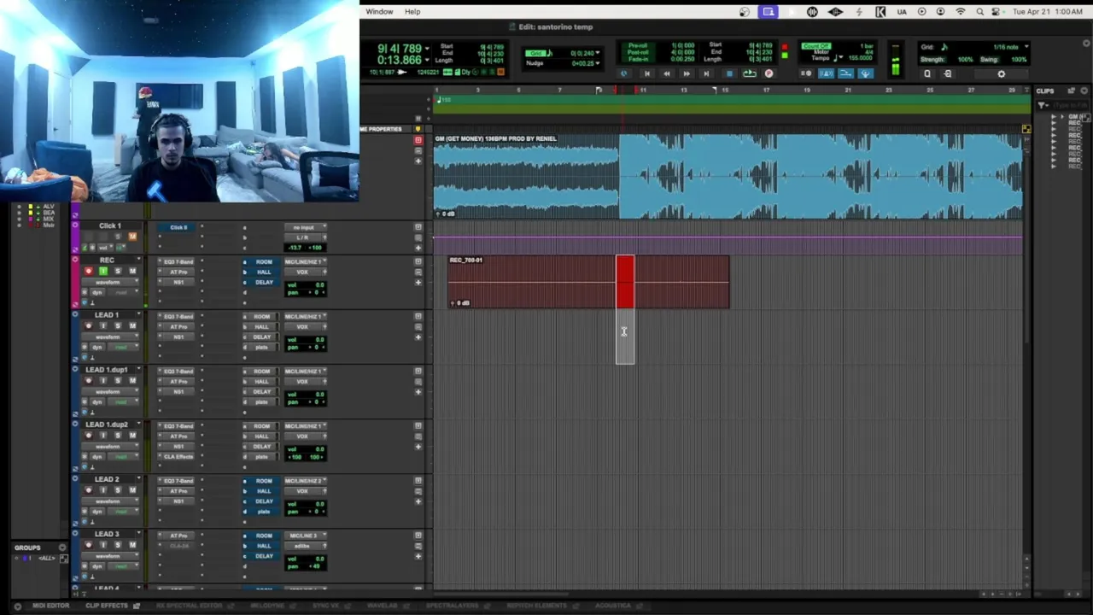This screenshot has width=1093, height=615.
Task: Click the quantize Q icon
Action: [927, 74]
